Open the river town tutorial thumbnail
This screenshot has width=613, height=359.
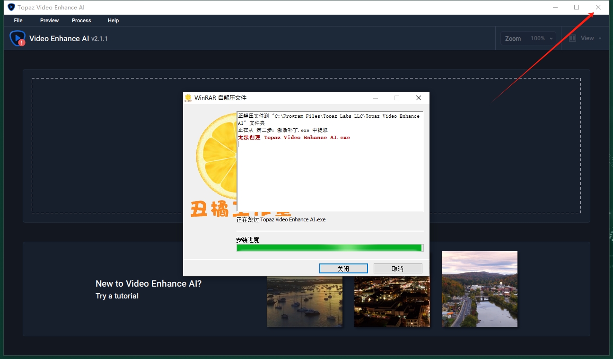pos(479,289)
